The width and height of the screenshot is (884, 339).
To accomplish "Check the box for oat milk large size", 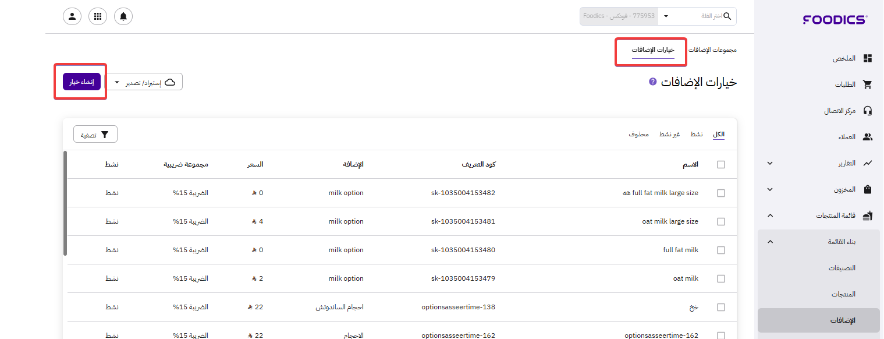I will pyautogui.click(x=721, y=222).
